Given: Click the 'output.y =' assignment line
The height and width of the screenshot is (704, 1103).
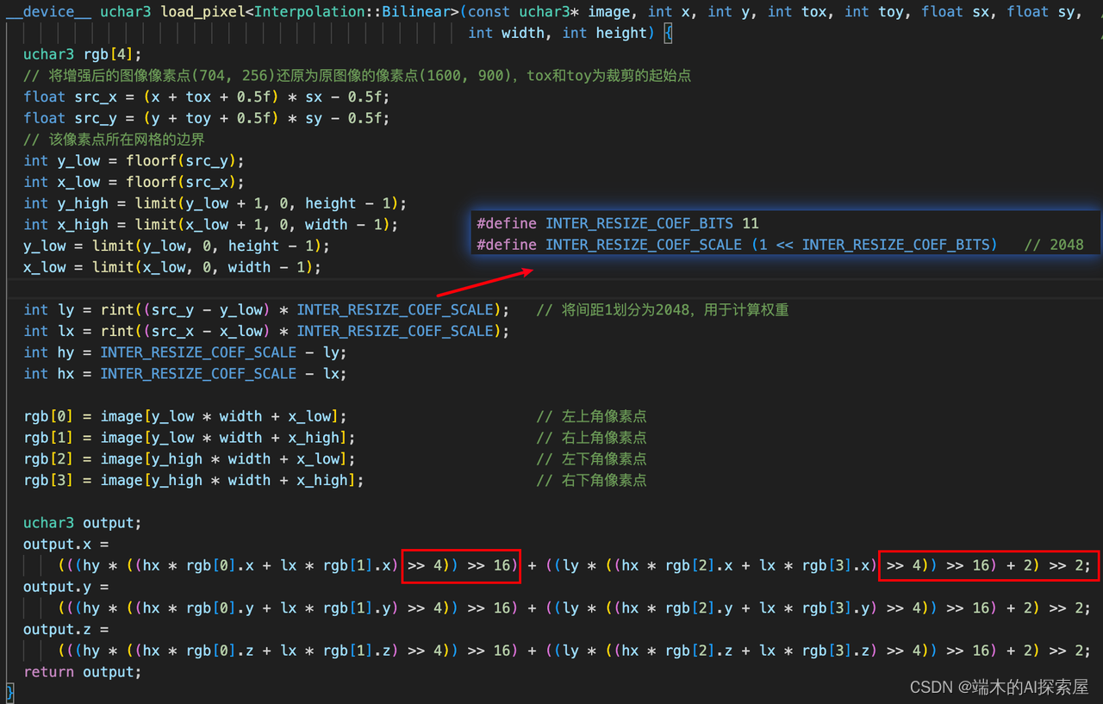Looking at the screenshot, I should tap(66, 587).
